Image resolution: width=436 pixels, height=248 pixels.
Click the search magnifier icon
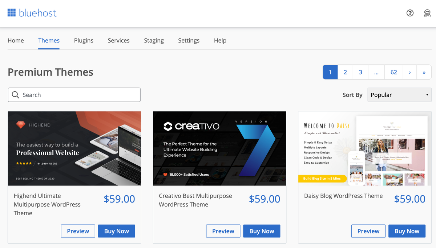coord(15,95)
